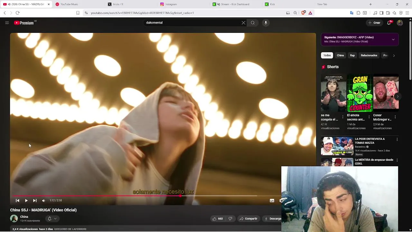Skip to next video in player
Viewport: 412px width, 232px height.
(x=35, y=200)
